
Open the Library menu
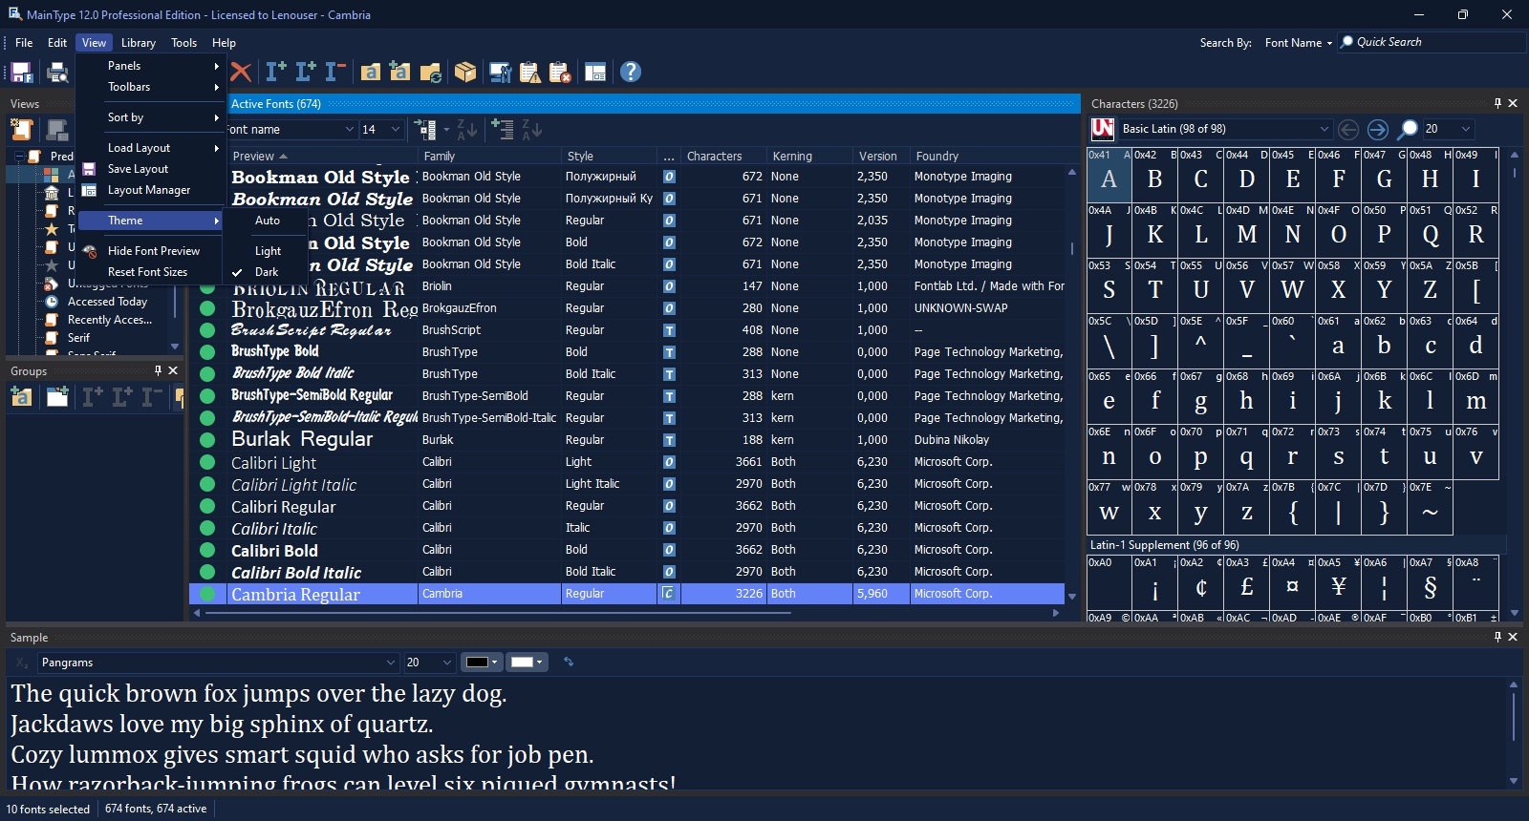click(139, 43)
